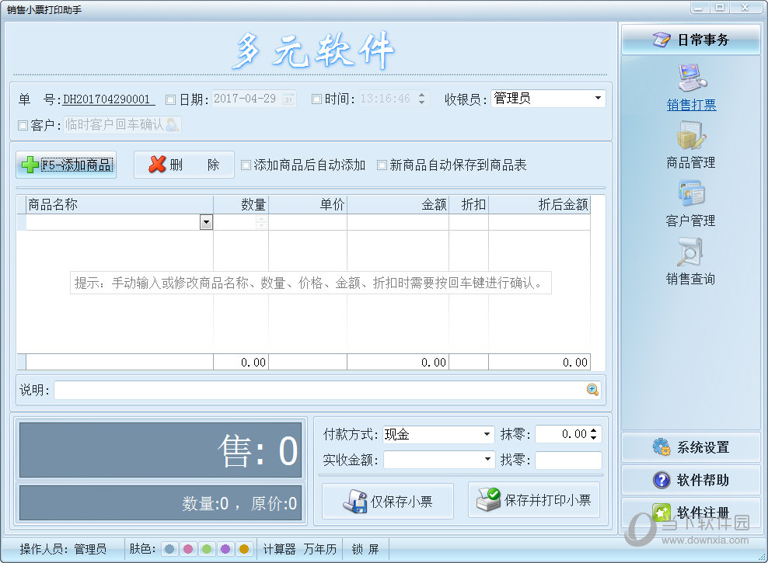Viewport: 768px width, 563px height.
Task: Open the 实收金额 dropdown
Action: (x=487, y=459)
